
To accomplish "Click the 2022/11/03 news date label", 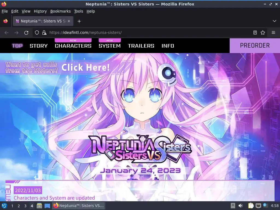I will coord(28,190).
